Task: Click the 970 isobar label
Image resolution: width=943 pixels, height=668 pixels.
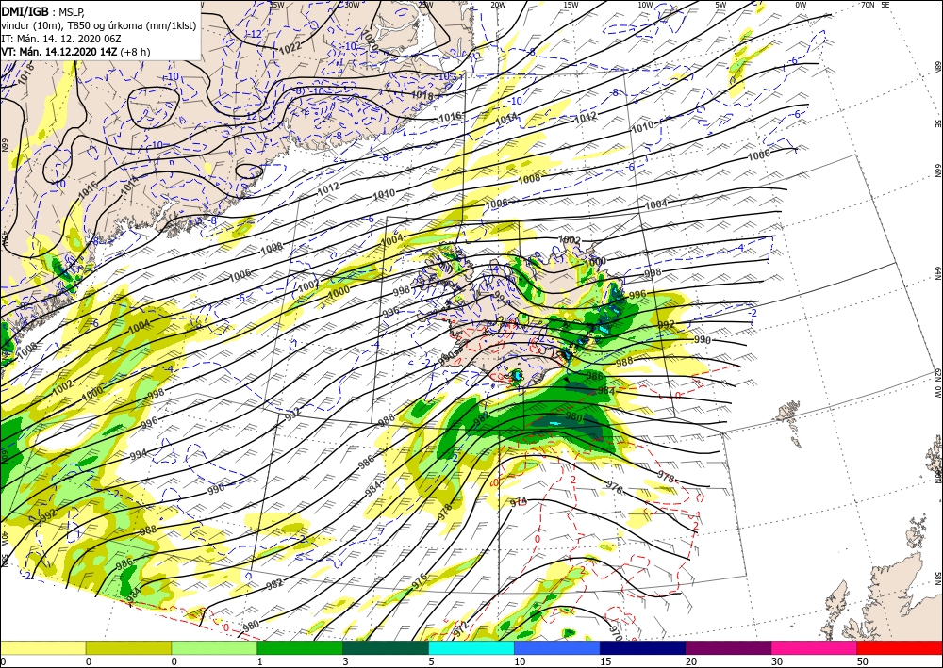Action: 615,633
